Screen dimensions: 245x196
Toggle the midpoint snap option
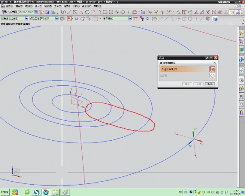[167, 19]
